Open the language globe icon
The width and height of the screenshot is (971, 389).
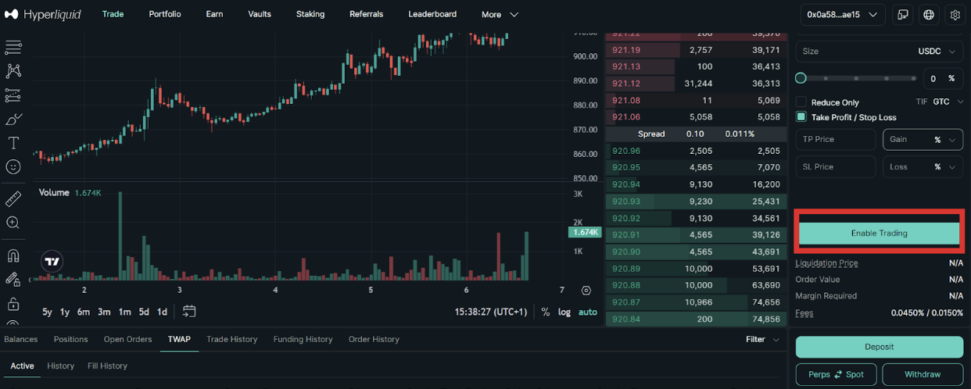click(x=929, y=14)
